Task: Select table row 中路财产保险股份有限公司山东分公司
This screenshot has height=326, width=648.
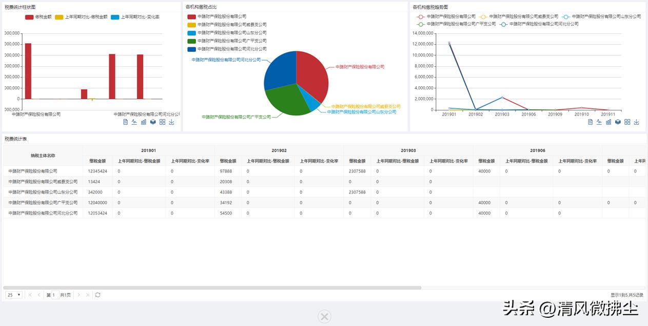Action: (x=324, y=192)
